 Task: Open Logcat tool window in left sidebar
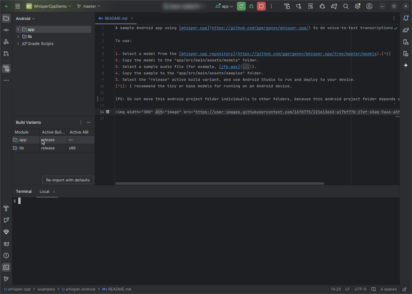pyautogui.click(x=6, y=244)
